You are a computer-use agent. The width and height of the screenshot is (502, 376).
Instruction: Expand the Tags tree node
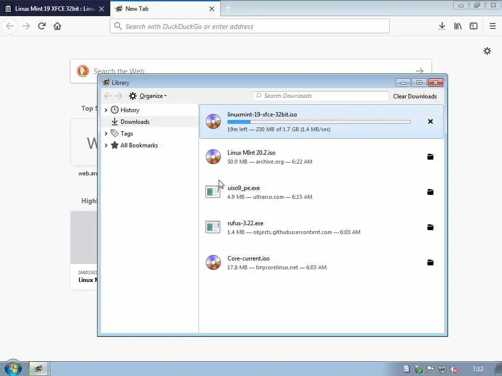click(x=106, y=134)
